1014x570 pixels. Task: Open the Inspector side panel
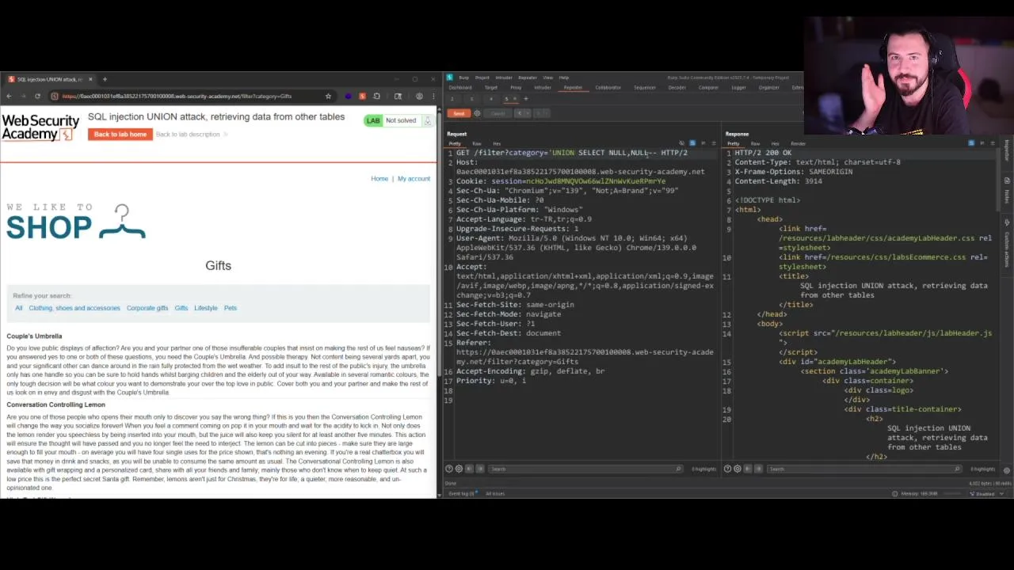click(1007, 150)
